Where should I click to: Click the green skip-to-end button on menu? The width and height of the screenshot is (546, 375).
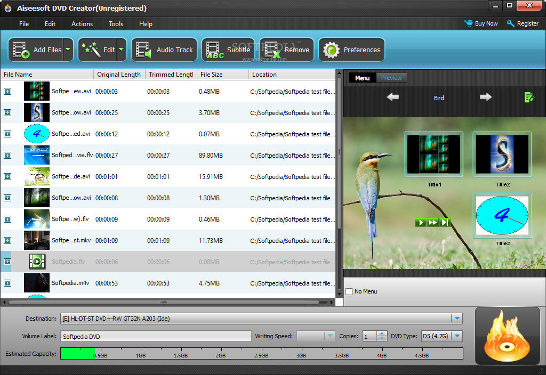click(445, 222)
